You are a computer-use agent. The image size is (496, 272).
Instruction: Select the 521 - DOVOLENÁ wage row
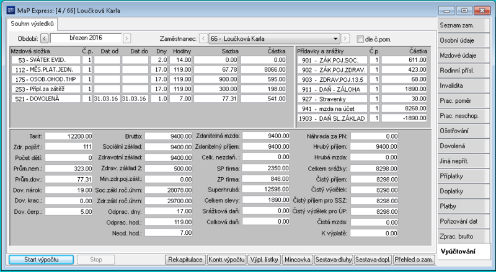pos(149,99)
